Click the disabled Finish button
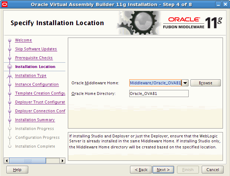The height and width of the screenshot is (176, 230). coord(188,170)
